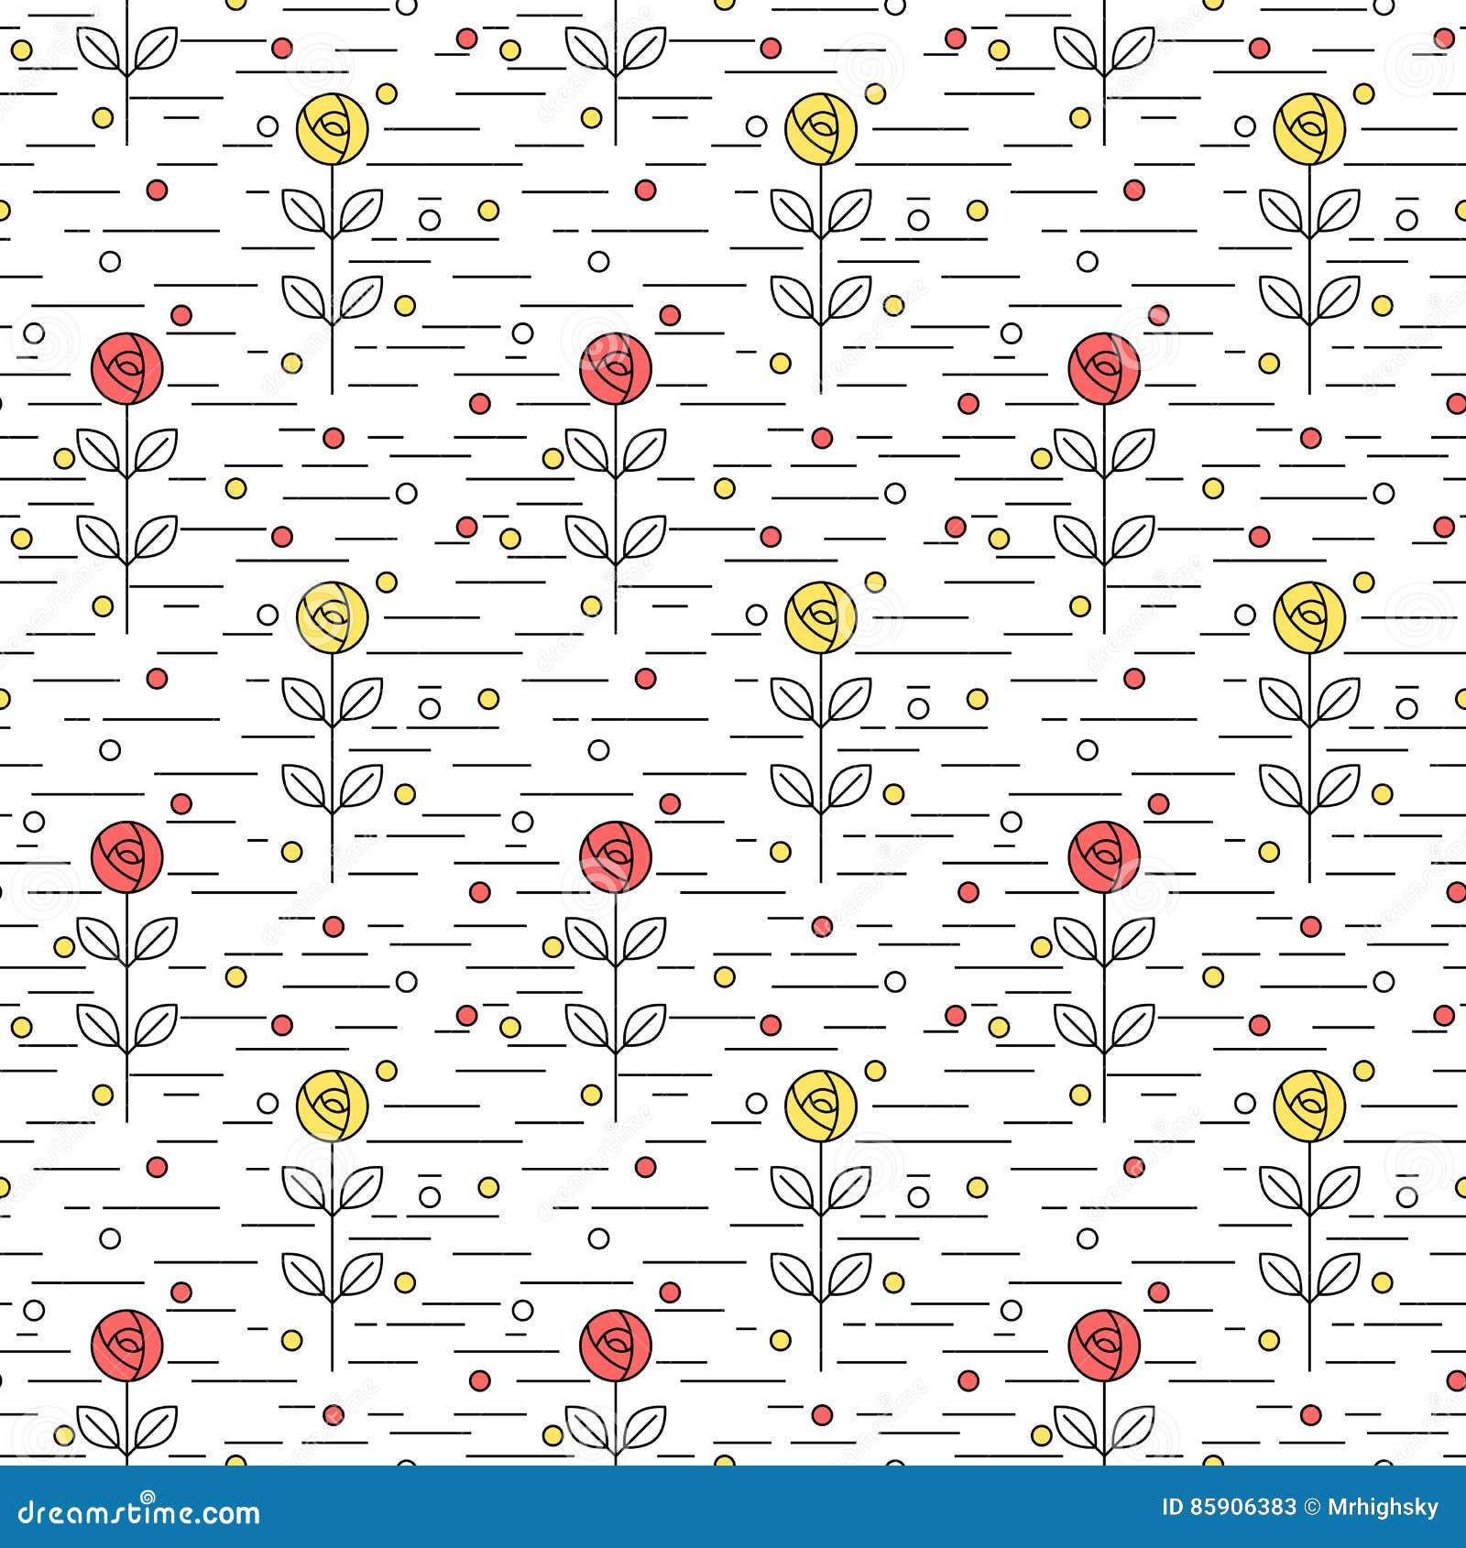1466x1548 pixels.
Task: Expand the top leaf sprout above the yellow rose
Action: pos(334,211)
